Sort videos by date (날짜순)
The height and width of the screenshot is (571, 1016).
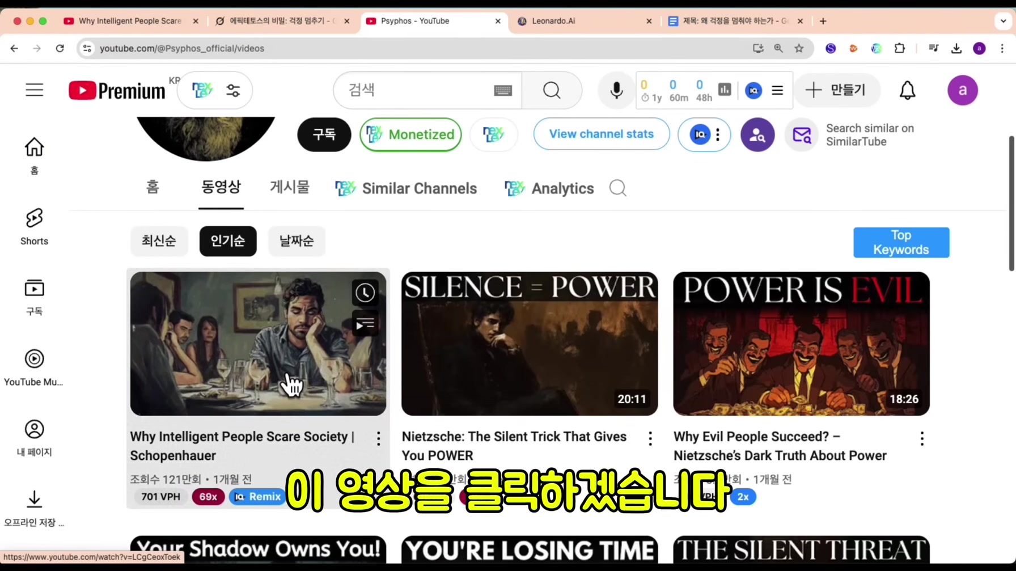tap(297, 241)
